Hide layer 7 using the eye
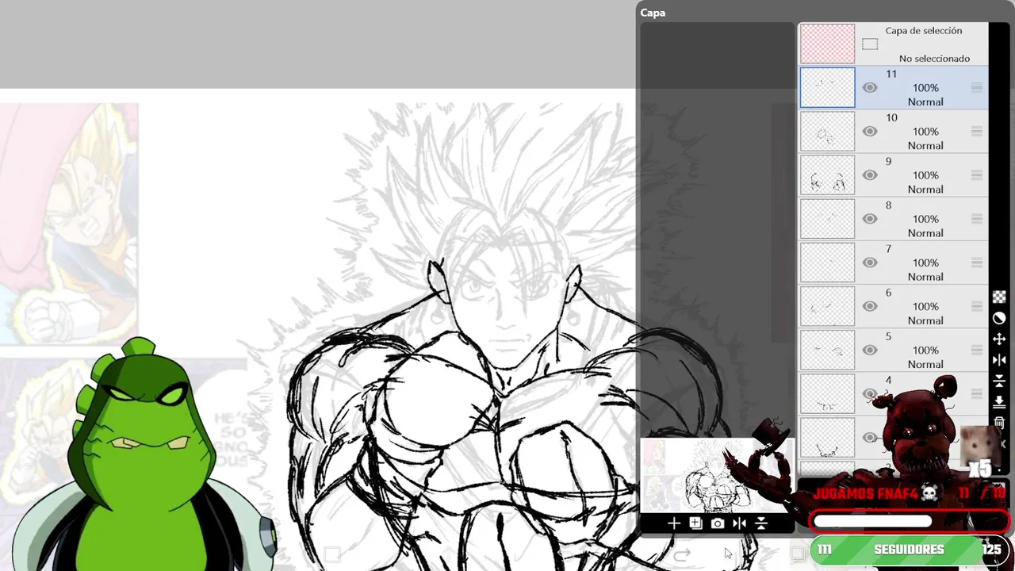Viewport: 1015px width, 571px height. (x=870, y=263)
